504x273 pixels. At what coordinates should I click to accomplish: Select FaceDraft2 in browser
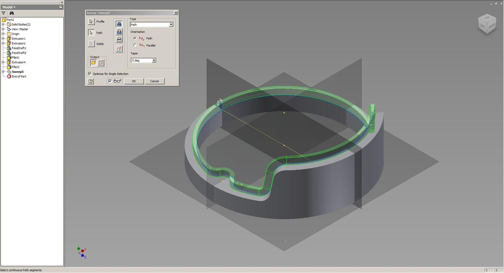coord(19,53)
